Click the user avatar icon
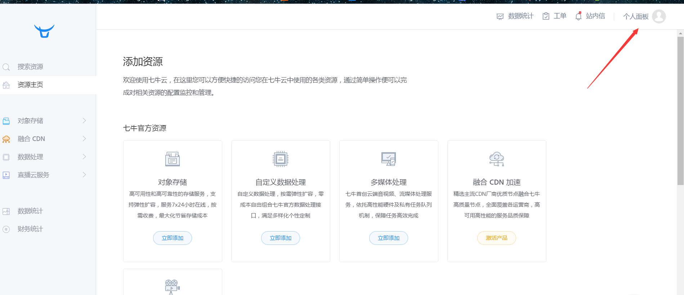Image resolution: width=684 pixels, height=295 pixels. click(x=659, y=16)
